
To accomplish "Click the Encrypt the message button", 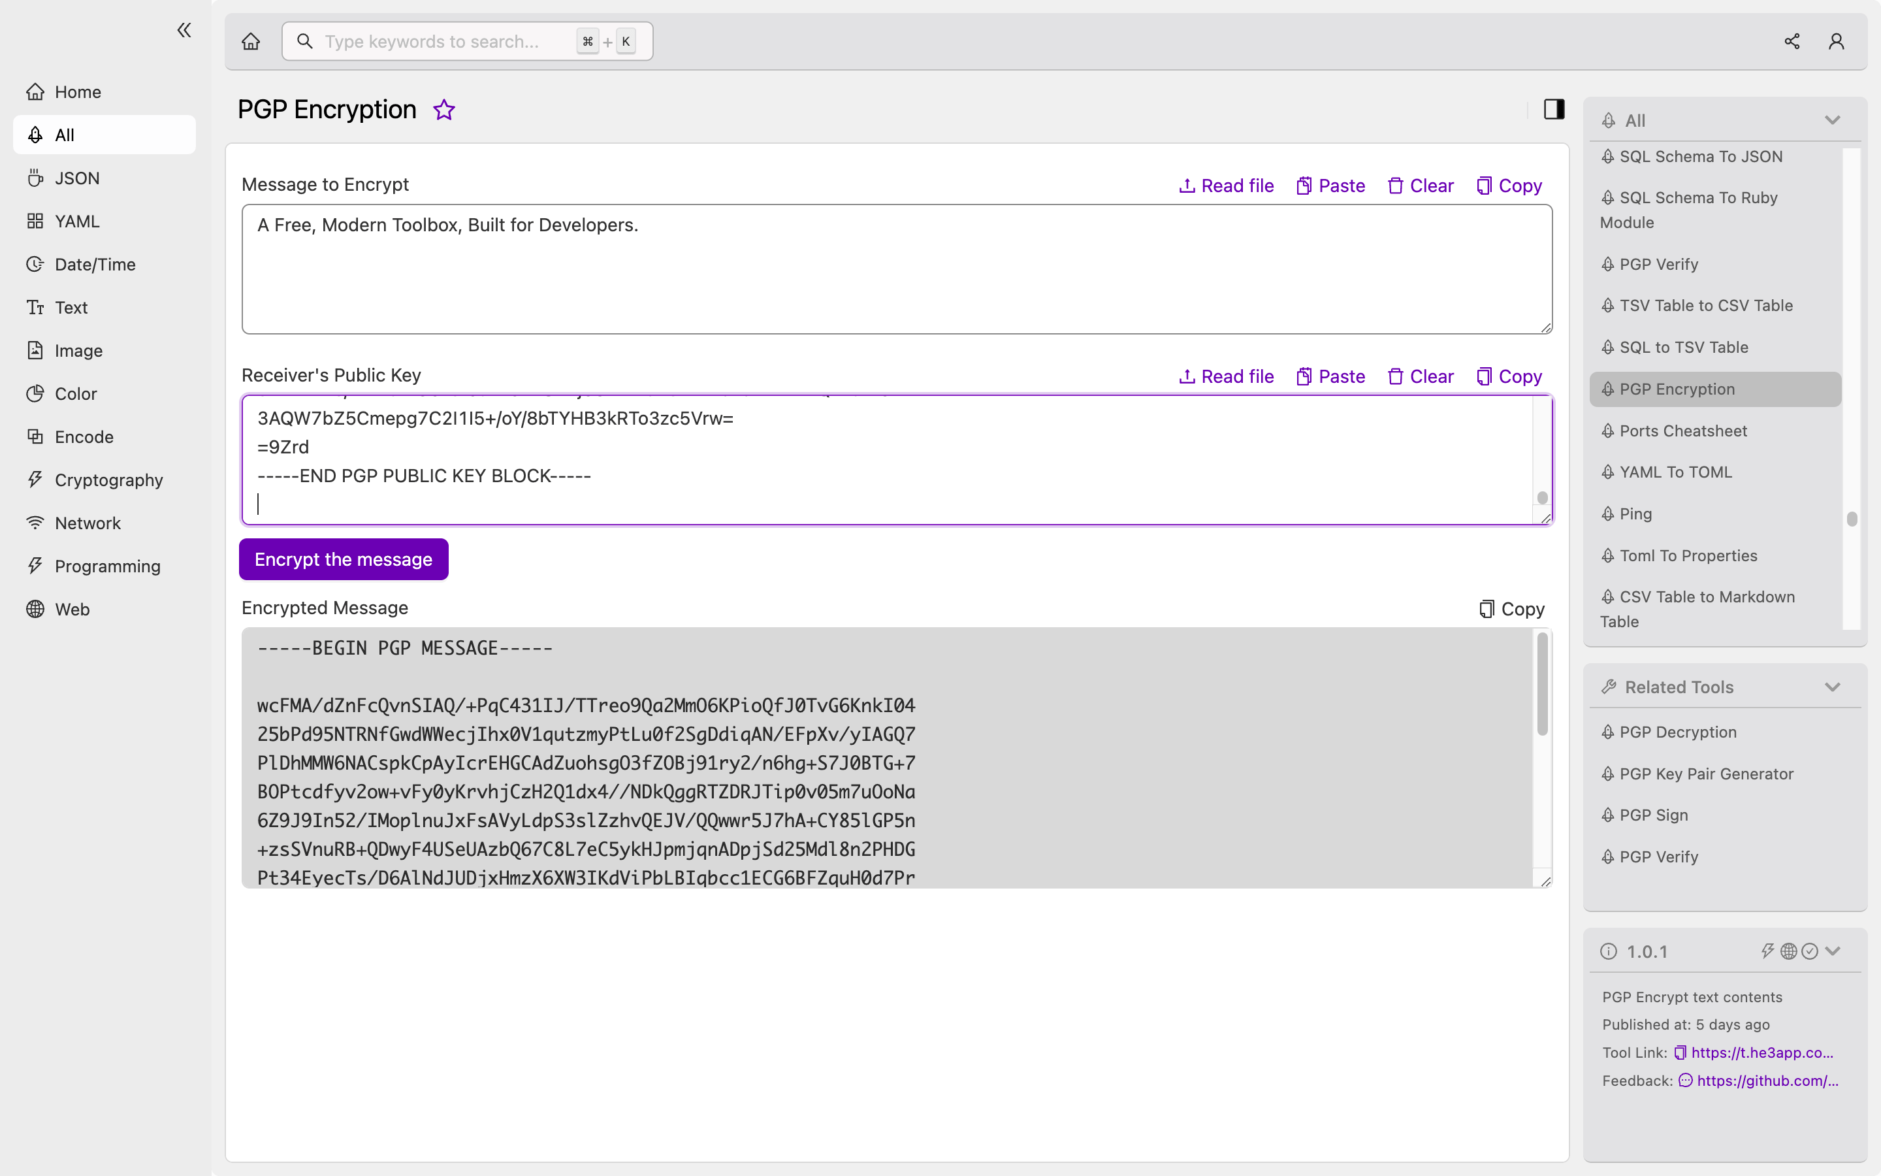I will pos(344,559).
